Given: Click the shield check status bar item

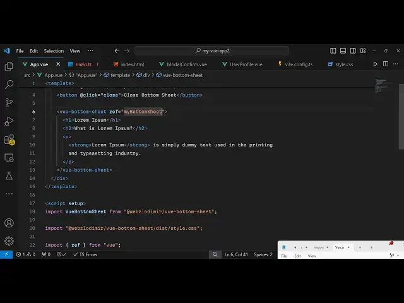Looking at the screenshot, I should (x=61, y=254).
